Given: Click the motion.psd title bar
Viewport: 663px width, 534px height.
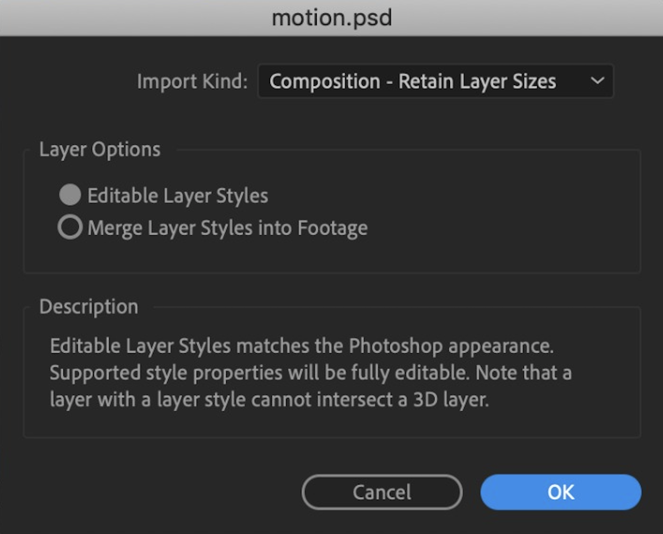Looking at the screenshot, I should click(331, 17).
